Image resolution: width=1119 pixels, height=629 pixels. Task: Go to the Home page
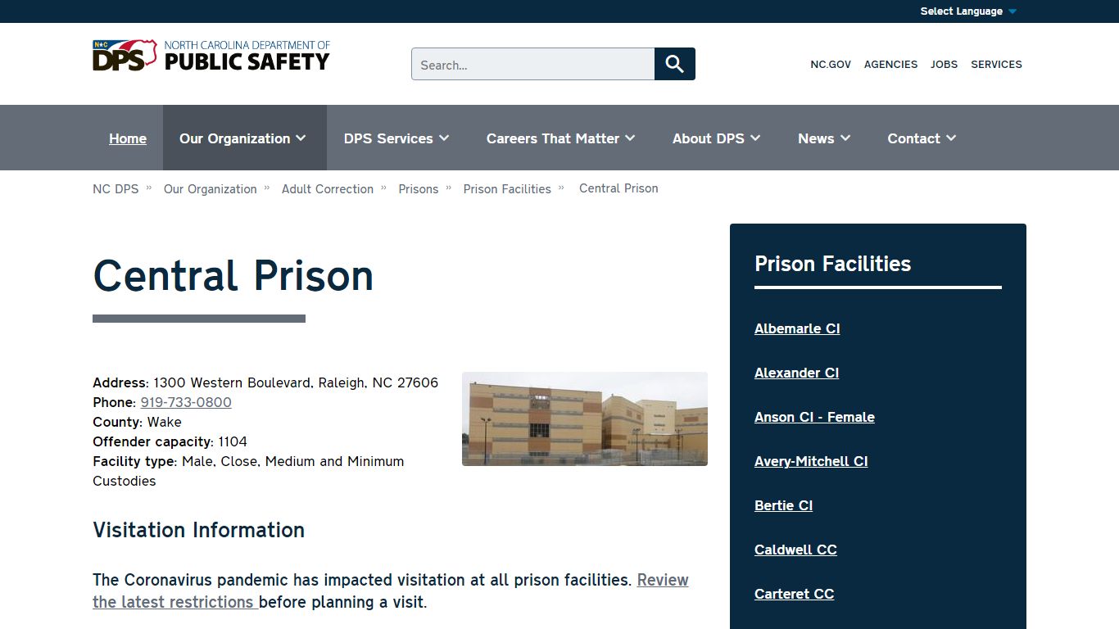click(x=128, y=138)
